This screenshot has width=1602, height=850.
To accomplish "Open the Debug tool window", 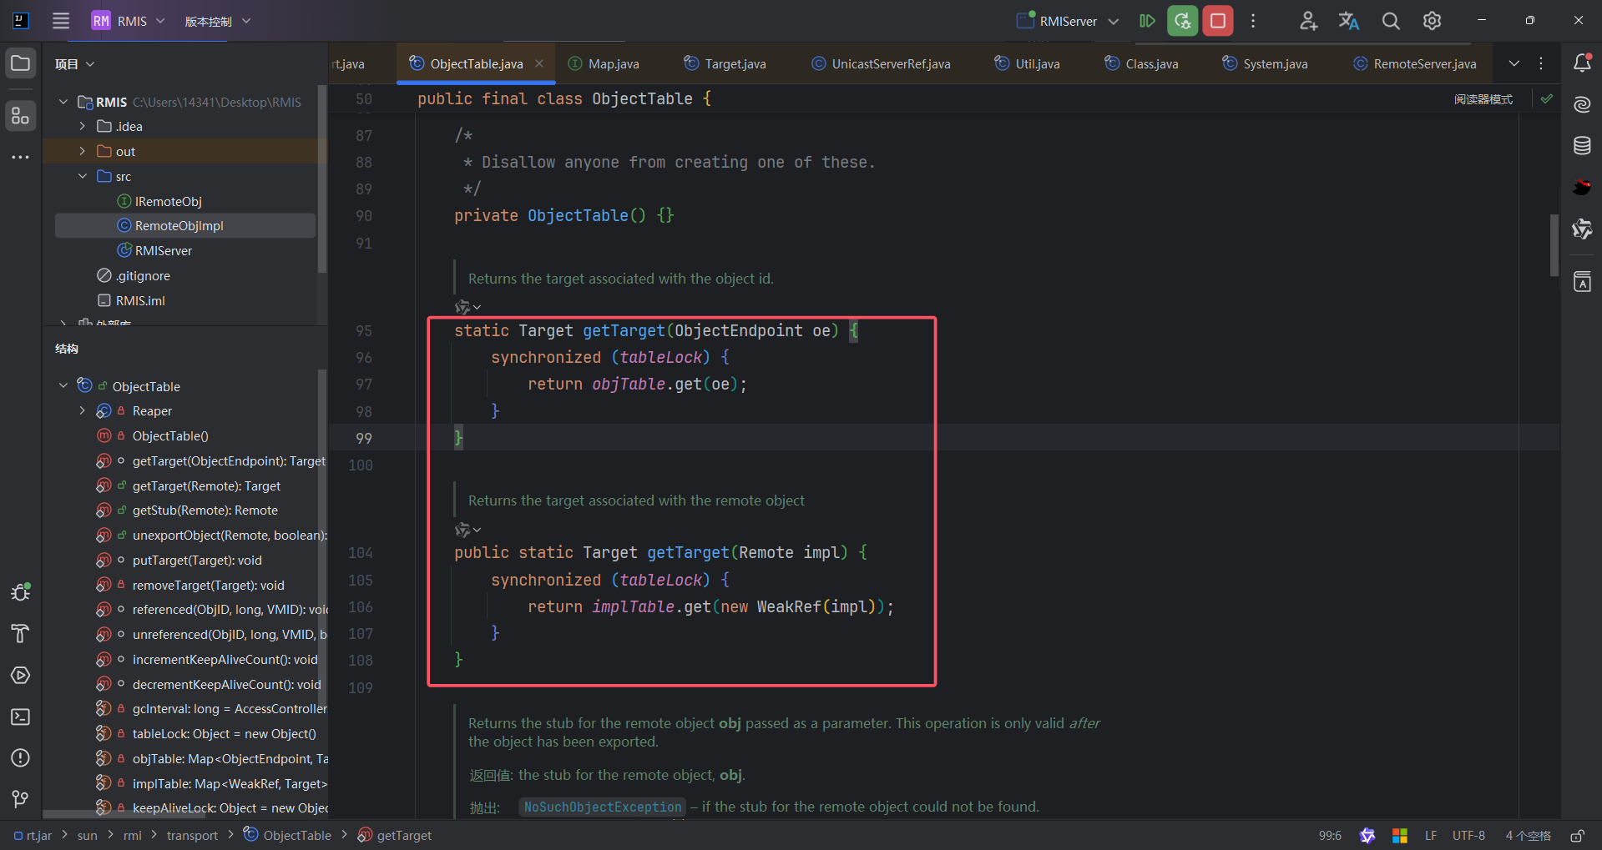I will coord(21,592).
